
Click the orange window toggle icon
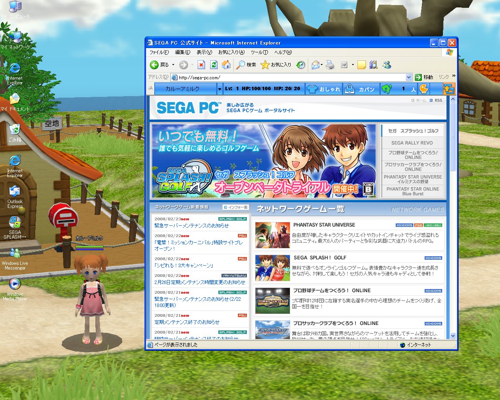449,89
